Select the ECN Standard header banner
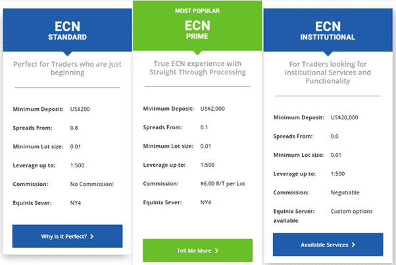Image resolution: width=396 pixels, height=265 pixels. (68, 30)
